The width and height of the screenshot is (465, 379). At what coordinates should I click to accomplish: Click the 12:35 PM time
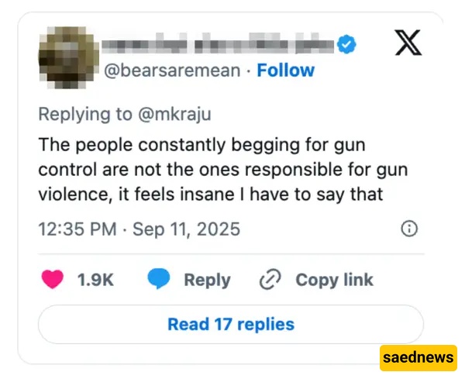(x=77, y=229)
